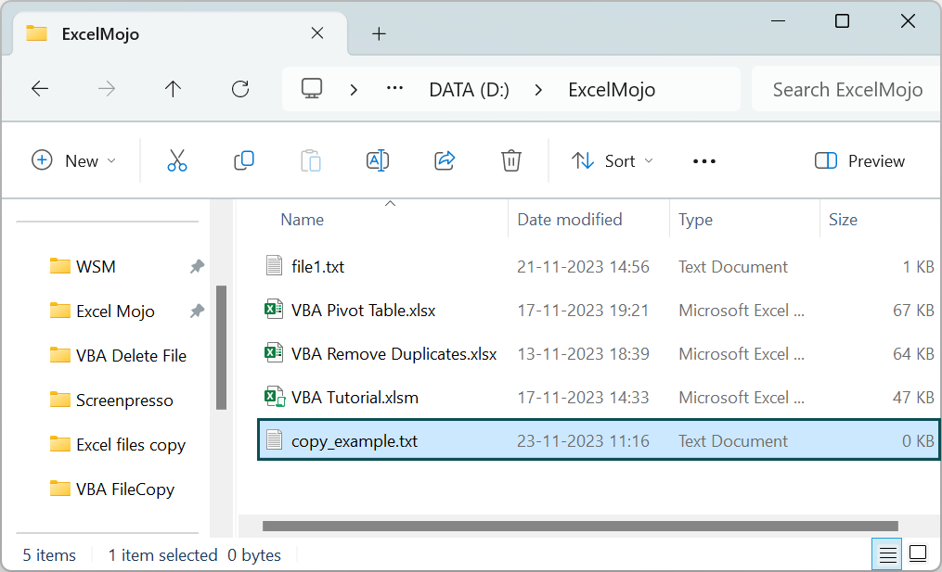Click the Cut scissors icon
The image size is (942, 572).
pyautogui.click(x=176, y=161)
